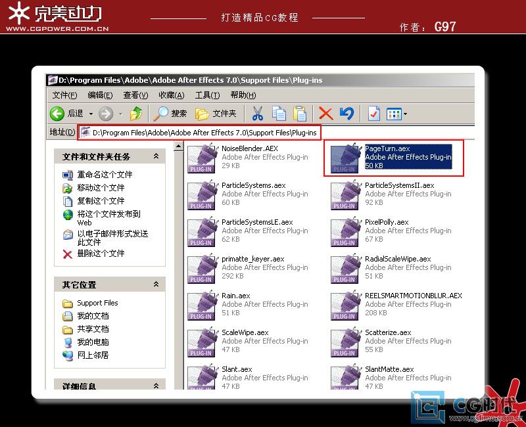Open the 工具(T) menu

click(207, 95)
